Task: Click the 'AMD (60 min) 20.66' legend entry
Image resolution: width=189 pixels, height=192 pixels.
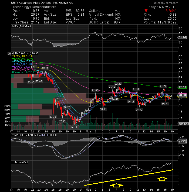Action: tap(26, 53)
